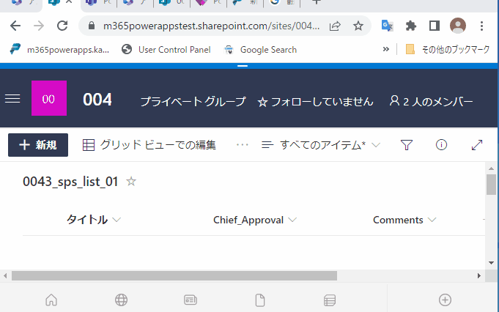The image size is (499, 312).
Task: Click グリッド ビューでの編集 button
Action: 149,145
